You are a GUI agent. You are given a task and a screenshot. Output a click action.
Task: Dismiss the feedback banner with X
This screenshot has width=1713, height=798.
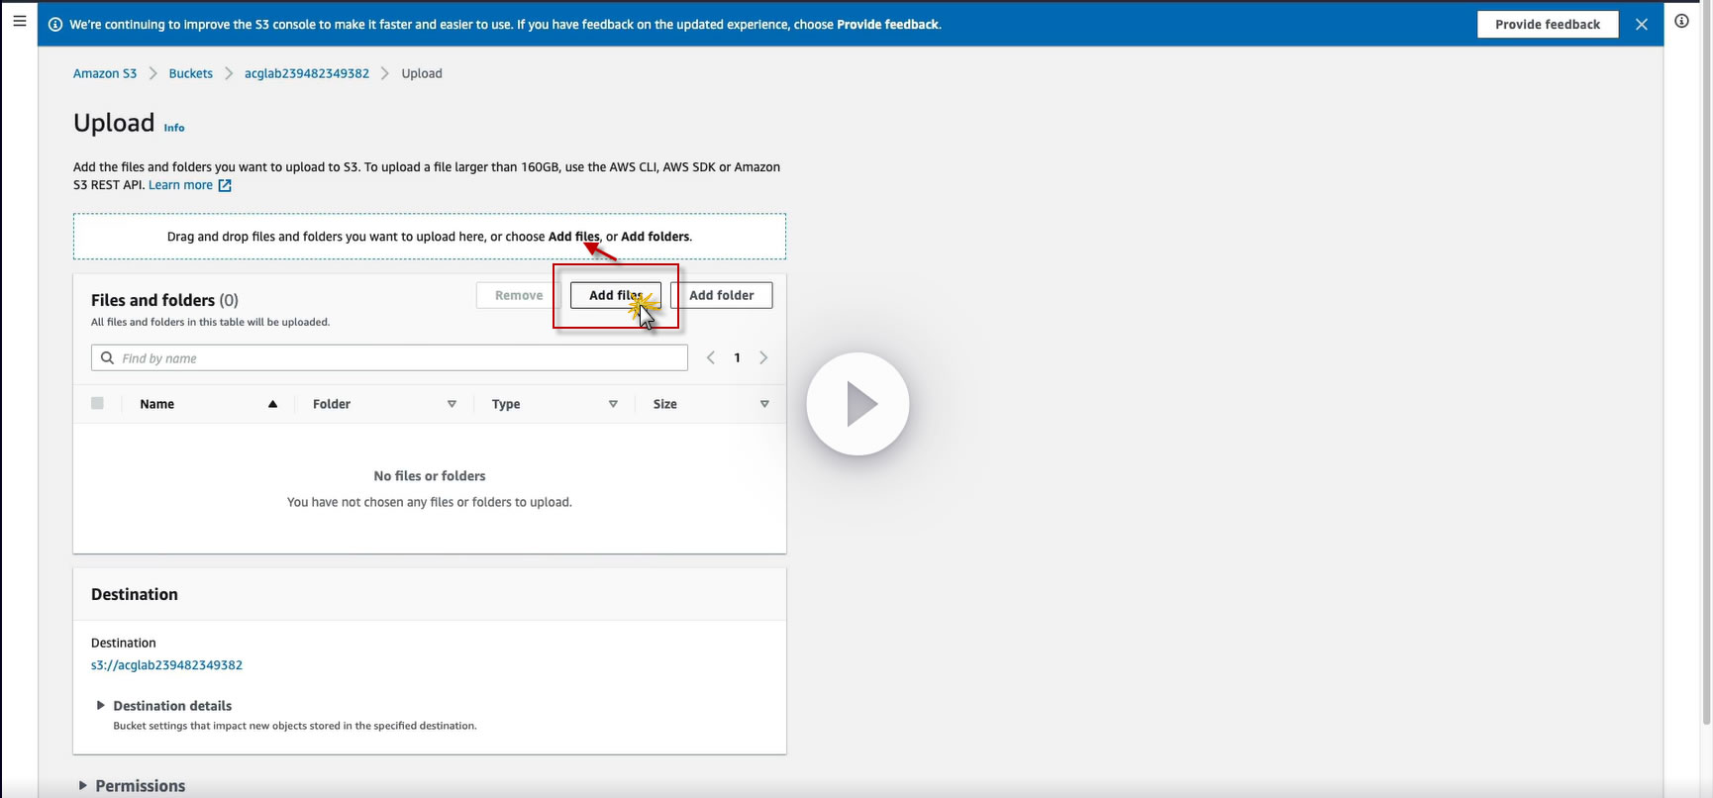pos(1642,25)
